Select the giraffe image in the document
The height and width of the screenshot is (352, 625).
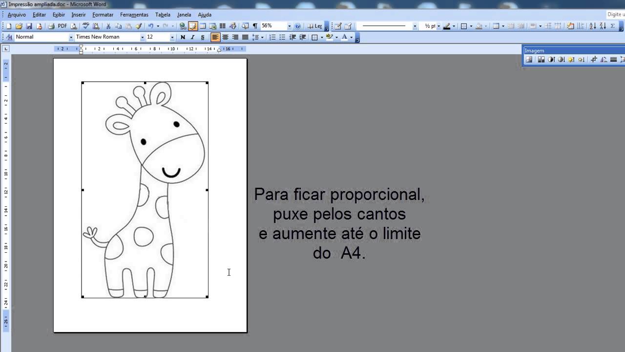tap(145, 190)
